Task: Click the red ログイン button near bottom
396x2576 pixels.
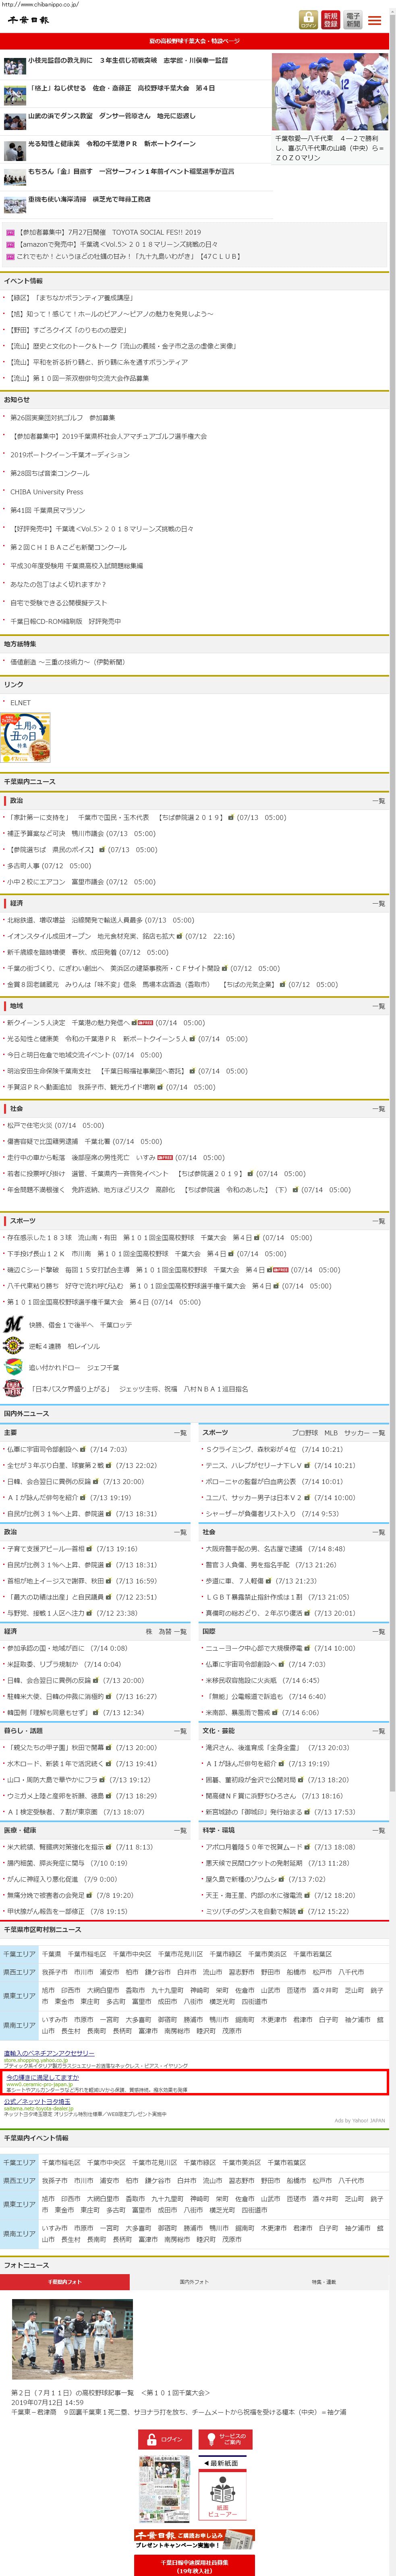Action: (165, 2439)
